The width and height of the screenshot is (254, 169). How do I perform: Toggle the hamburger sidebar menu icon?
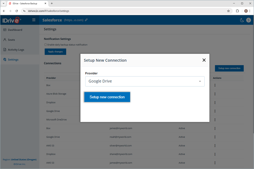34,20
